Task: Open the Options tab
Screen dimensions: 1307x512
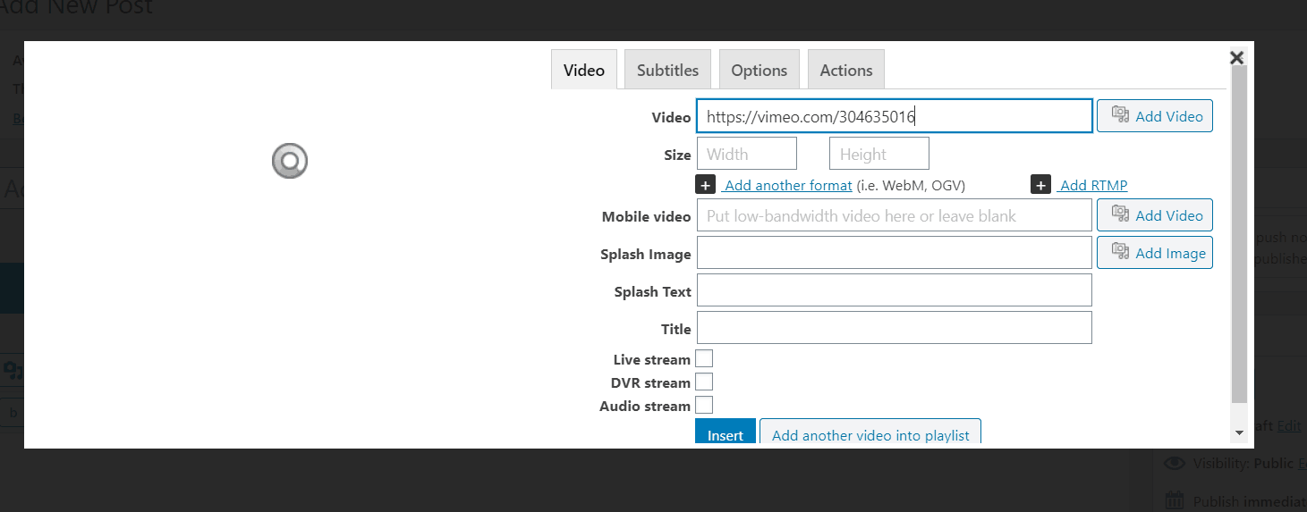Action: click(x=760, y=70)
